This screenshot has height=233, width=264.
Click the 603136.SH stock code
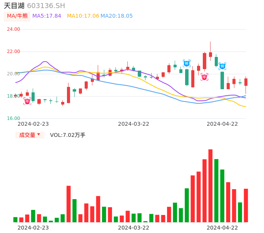46,6
